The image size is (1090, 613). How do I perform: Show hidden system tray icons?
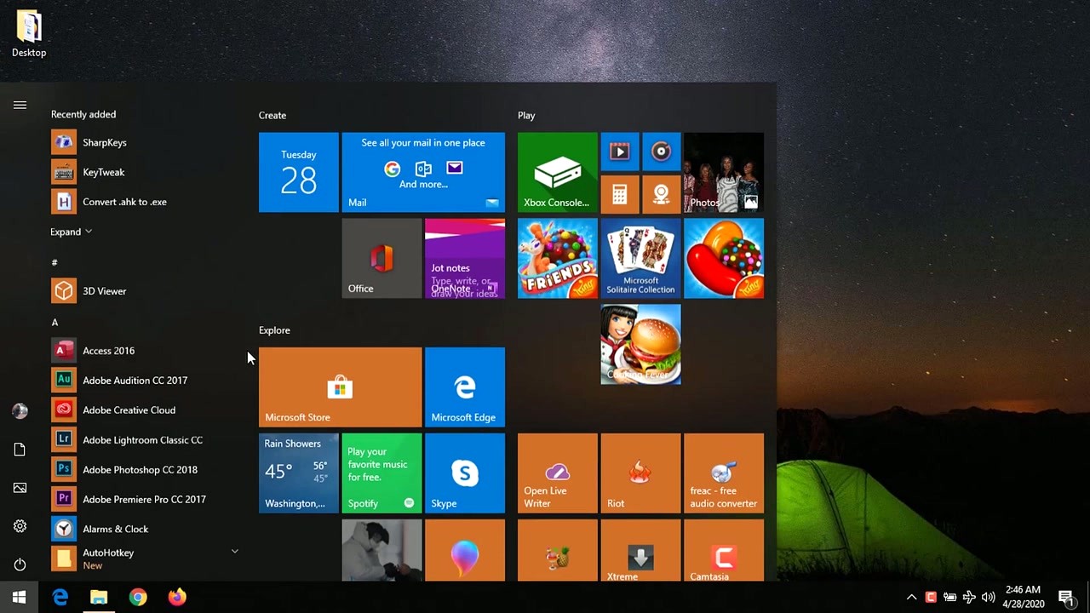tap(911, 598)
